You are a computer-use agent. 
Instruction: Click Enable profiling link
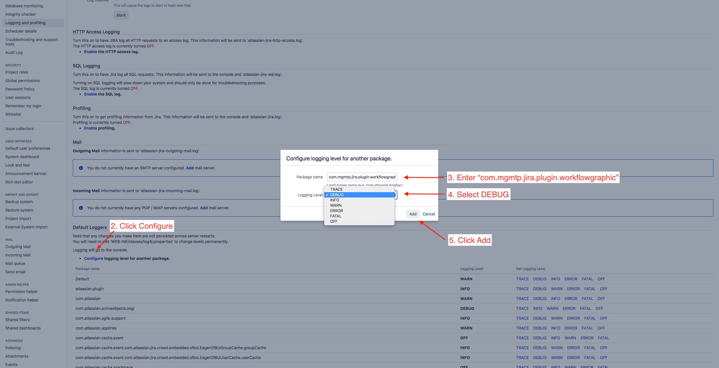point(90,128)
